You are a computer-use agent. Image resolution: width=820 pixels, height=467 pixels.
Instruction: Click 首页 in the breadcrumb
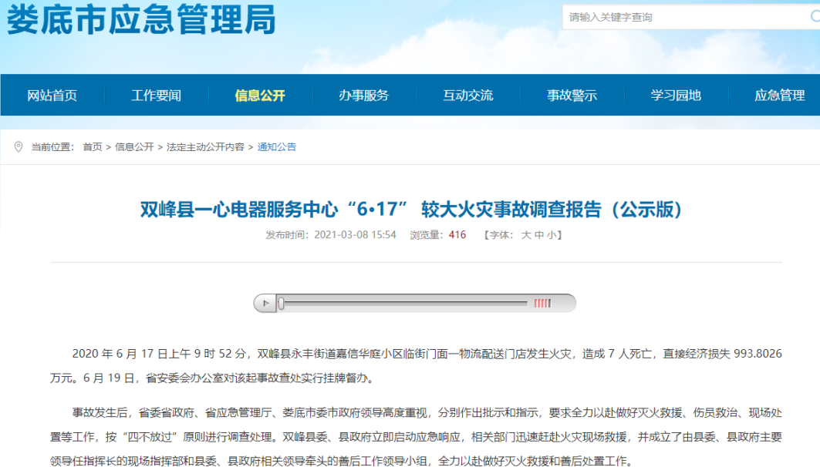93,147
